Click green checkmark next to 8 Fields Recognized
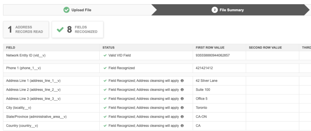 pyautogui.click(x=60, y=29)
